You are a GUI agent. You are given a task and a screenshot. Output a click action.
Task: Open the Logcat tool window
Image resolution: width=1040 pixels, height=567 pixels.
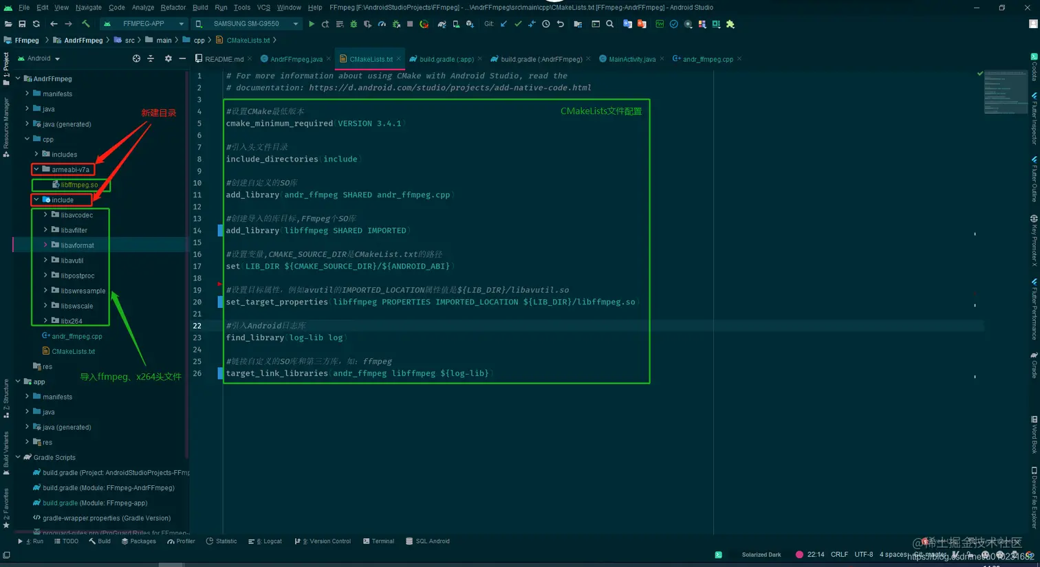[x=265, y=542]
